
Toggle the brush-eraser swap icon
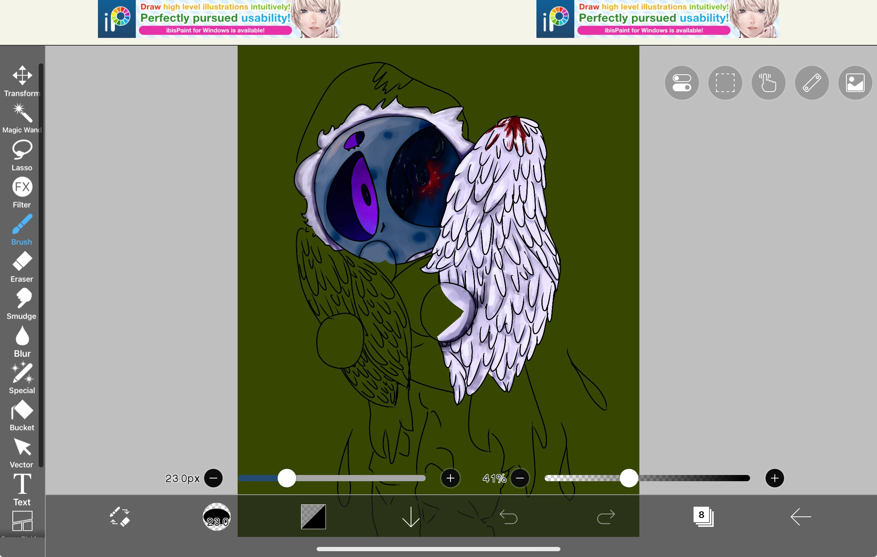click(119, 517)
